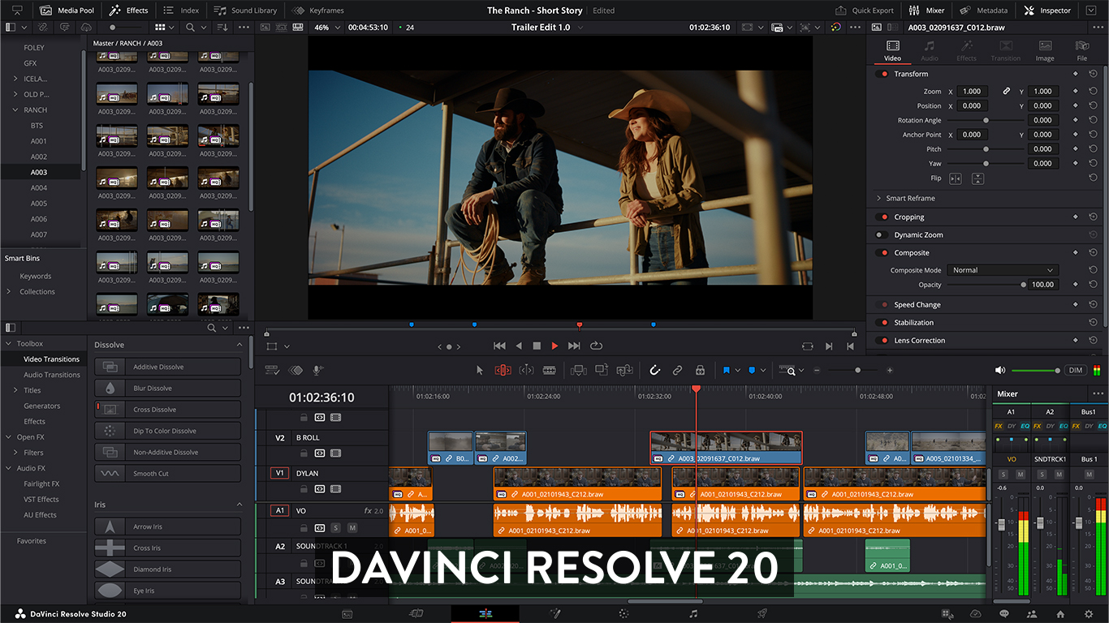Select the A003_02091637_C012.braw timeline clip
Screen dimensions: 1109x623
click(726, 448)
